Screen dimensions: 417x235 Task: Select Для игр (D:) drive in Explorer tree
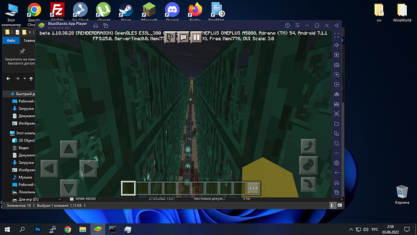click(26, 199)
